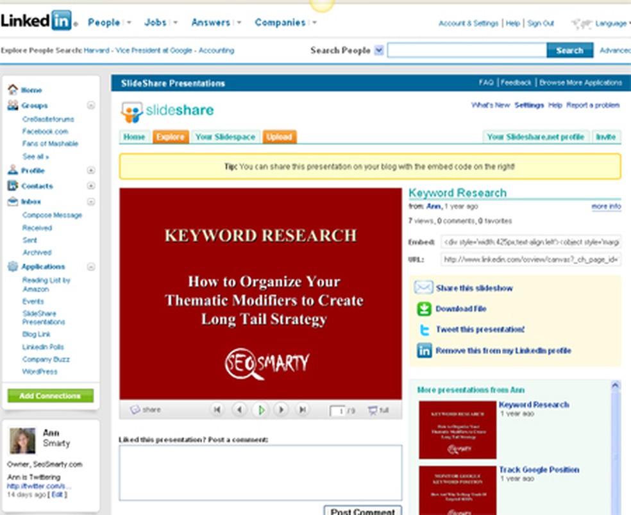The height and width of the screenshot is (515, 631).
Task: Click the Add Connections button
Action: tap(50, 396)
